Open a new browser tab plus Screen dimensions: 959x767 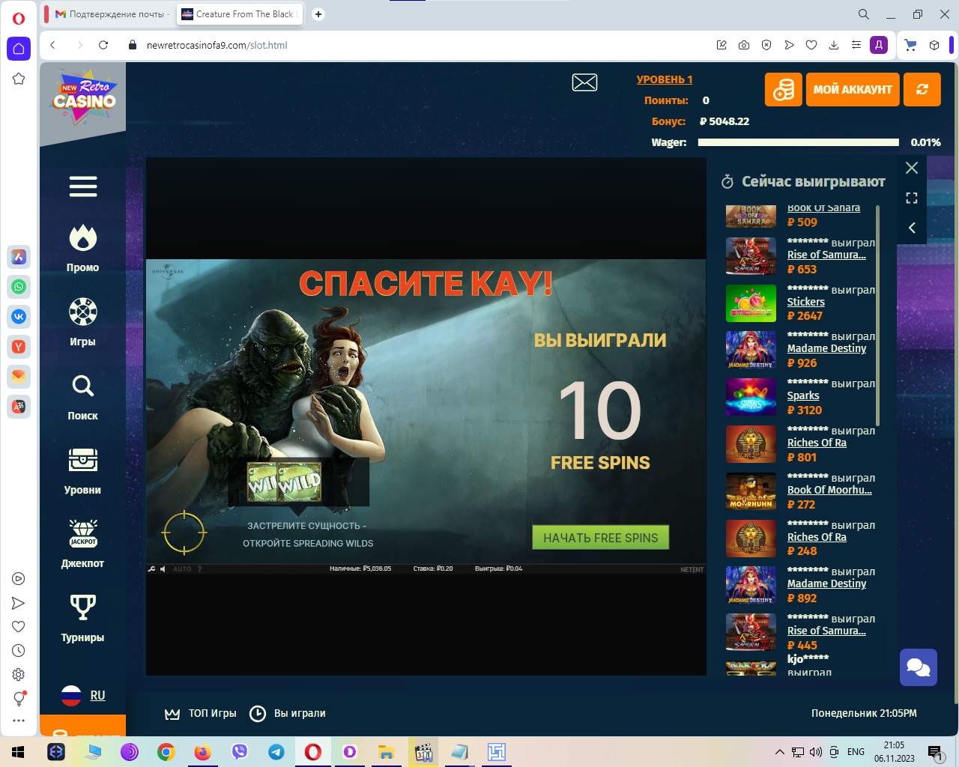pos(318,14)
